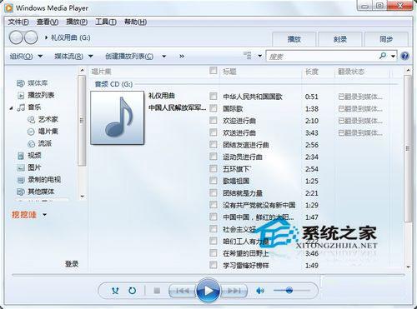417x309 pixels.
Task: Click the Forward navigation arrow button
Action: pyautogui.click(x=31, y=37)
